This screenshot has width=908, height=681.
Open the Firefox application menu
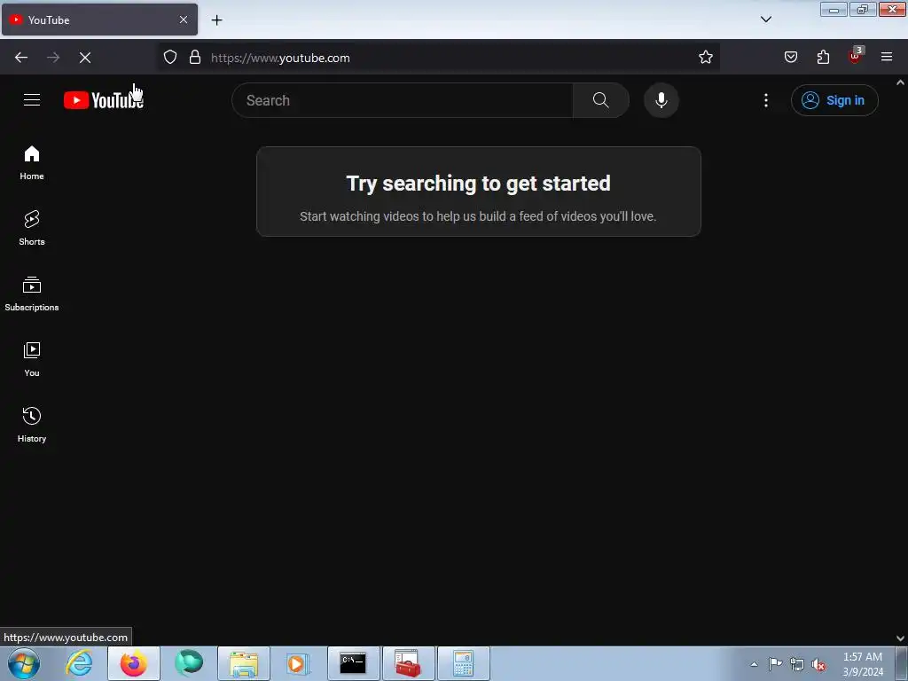(887, 57)
